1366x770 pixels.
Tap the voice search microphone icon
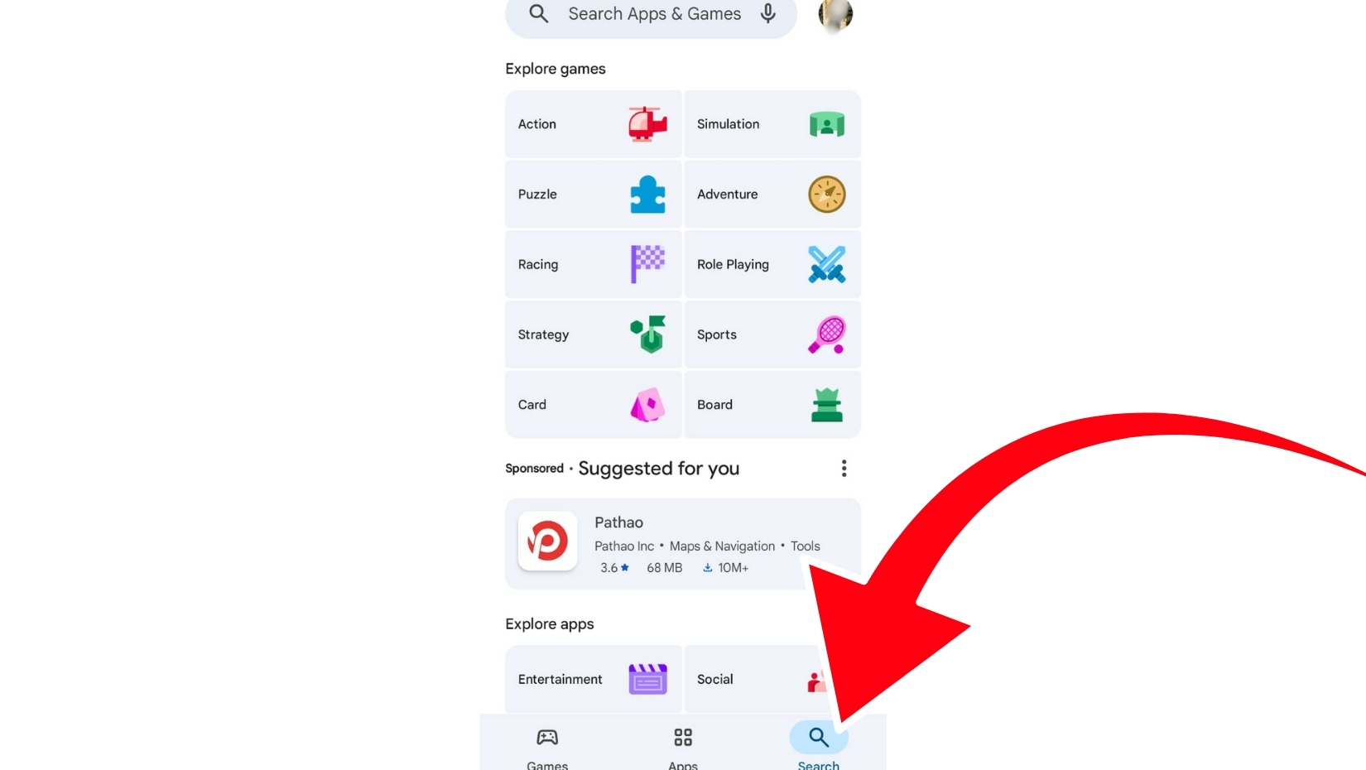coord(768,13)
